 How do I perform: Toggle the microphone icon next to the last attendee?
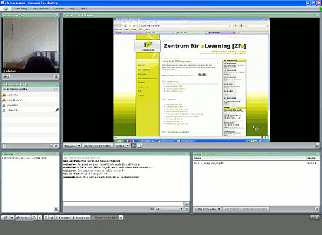(57, 110)
